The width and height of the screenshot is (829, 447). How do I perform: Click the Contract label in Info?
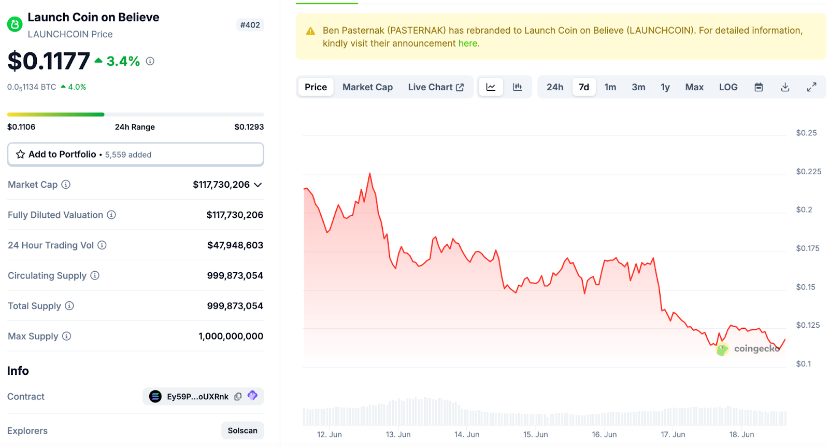point(26,397)
